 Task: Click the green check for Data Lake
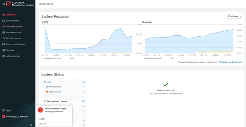pyautogui.click(x=84, y=92)
